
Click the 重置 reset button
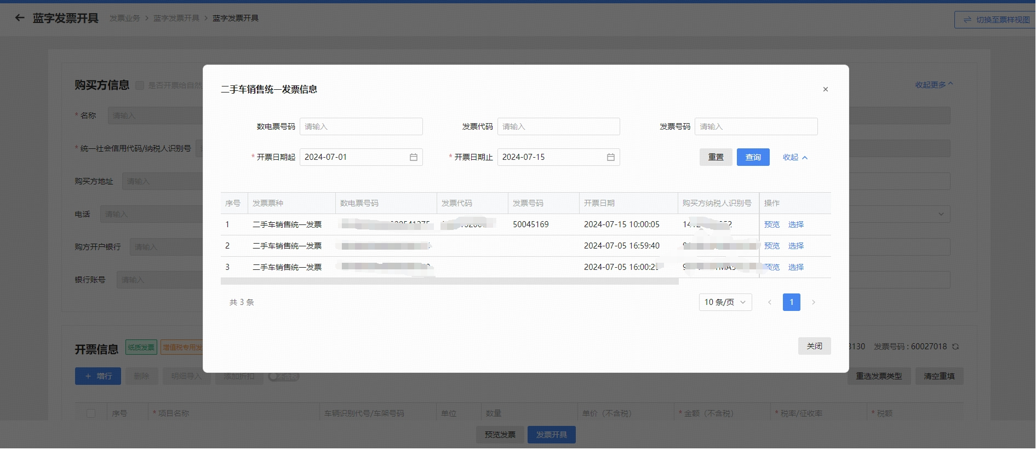pos(716,157)
